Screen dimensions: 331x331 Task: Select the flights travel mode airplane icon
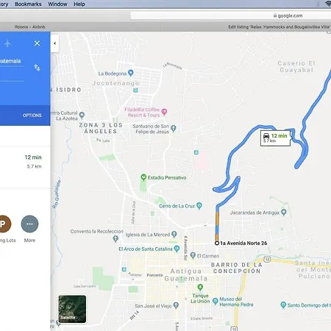7,43
